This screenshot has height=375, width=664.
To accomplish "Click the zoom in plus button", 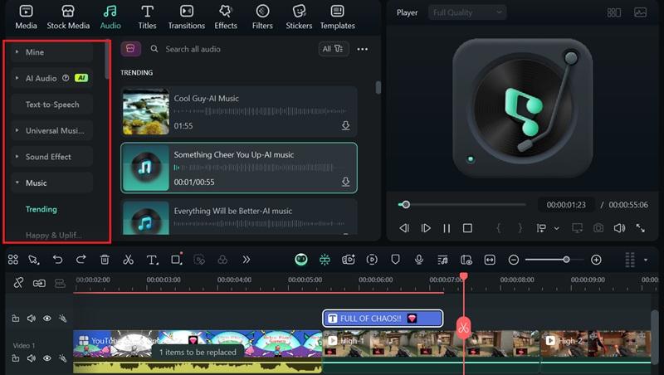I will pos(596,260).
